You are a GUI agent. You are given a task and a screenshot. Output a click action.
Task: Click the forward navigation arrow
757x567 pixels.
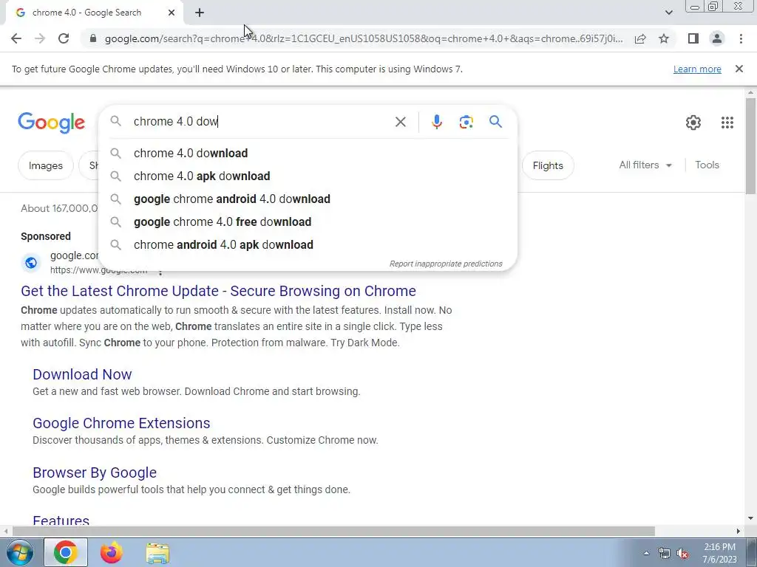pos(40,38)
